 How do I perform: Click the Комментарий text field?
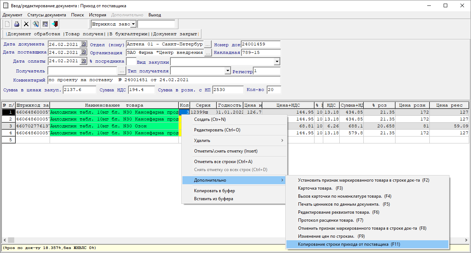click(x=163, y=80)
